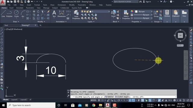This screenshot has width=193, height=108.
Task: Click the keyword search field
Action: point(126,1)
